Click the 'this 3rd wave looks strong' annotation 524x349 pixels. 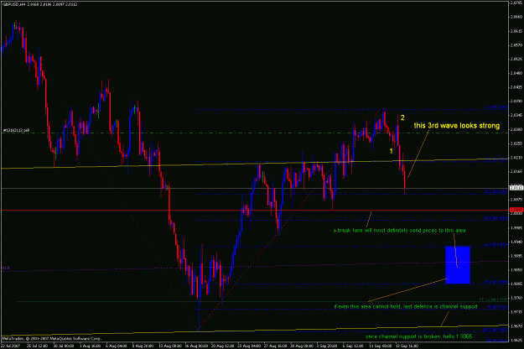point(456,125)
